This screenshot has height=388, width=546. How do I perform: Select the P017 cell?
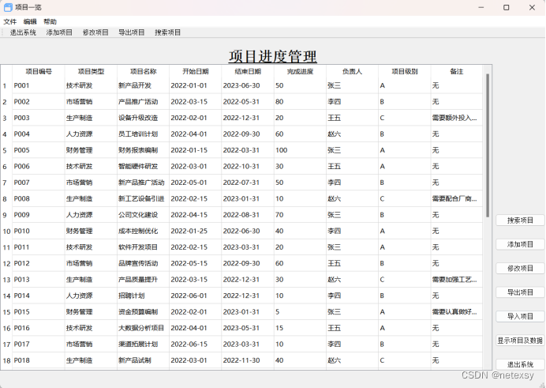(39, 344)
